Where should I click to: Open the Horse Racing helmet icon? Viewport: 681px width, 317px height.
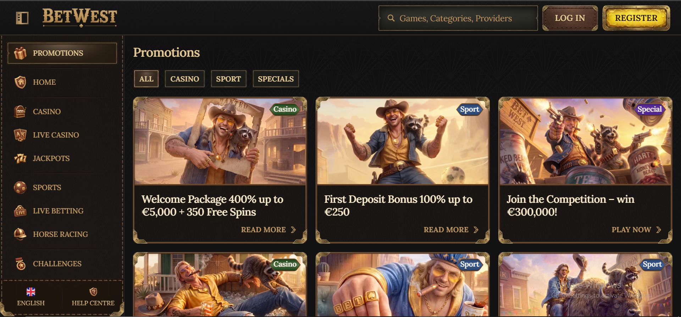20,234
